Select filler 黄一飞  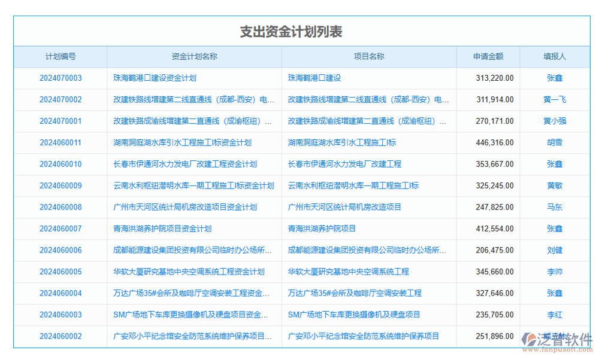coord(554,99)
